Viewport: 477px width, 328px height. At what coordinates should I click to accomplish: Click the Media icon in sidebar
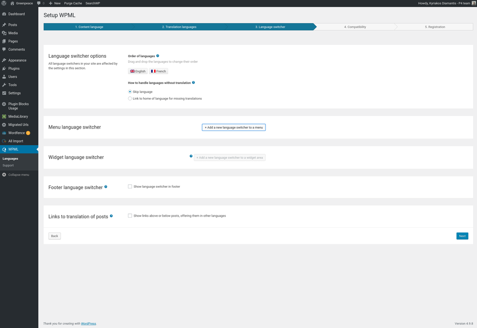(x=4, y=33)
